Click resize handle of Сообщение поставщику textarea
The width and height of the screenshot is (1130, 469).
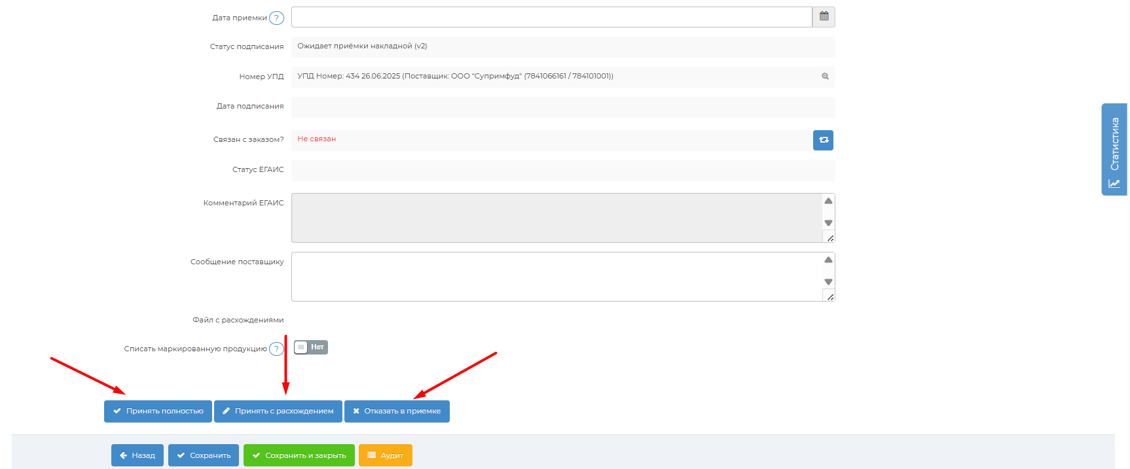tap(829, 297)
